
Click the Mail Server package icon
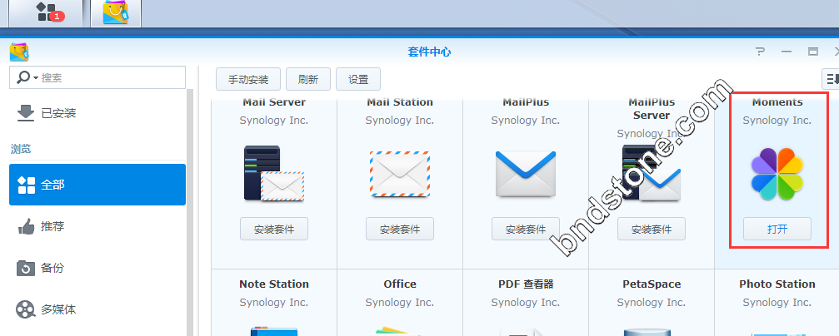point(274,173)
